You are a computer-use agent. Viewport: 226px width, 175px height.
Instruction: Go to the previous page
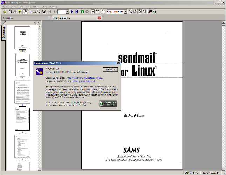(x=54, y=12)
